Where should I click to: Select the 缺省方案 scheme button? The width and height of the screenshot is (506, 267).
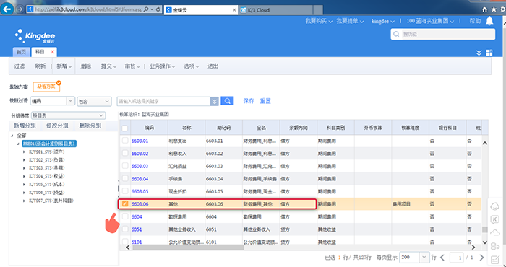[46, 87]
